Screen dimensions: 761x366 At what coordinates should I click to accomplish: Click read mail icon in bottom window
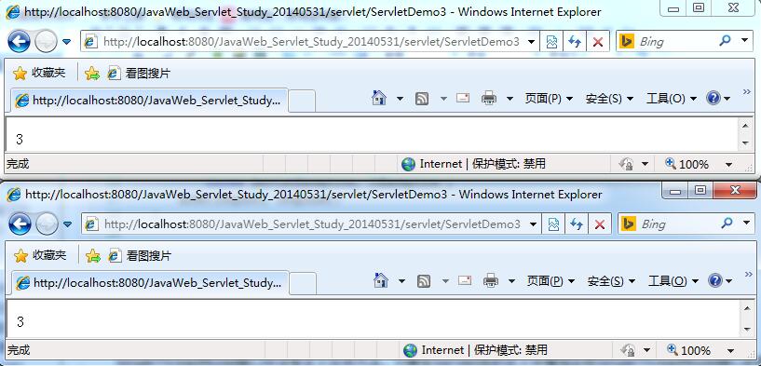465,280
